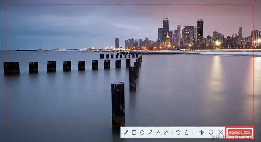Select the pencil drawing tool
261x142 pixels.
pos(126,132)
